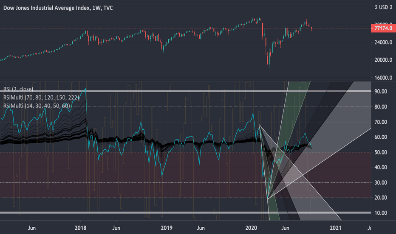Click the Jun label before 2018 on time axis
Viewport: 396px width, 234px height.
31,228
